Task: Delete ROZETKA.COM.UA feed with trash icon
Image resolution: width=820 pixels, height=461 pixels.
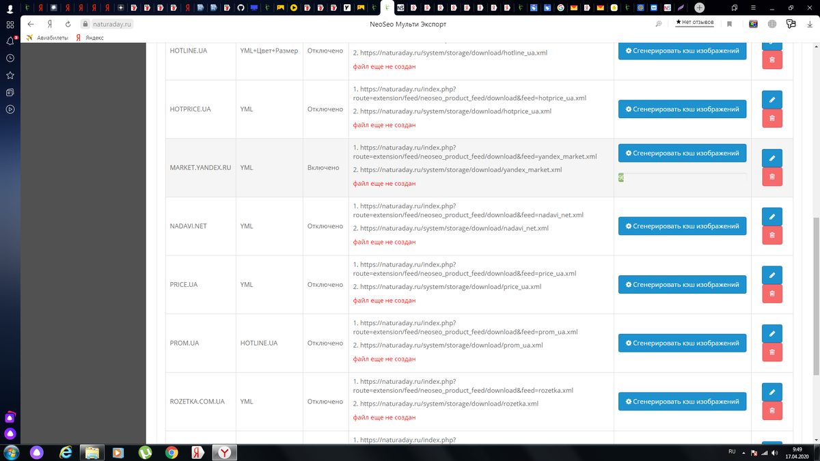Action: [771, 411]
